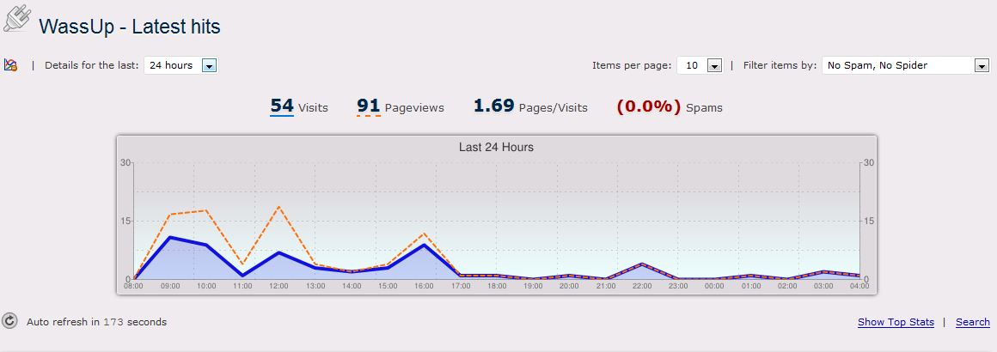Open the 24 hours period dropdown
The height and width of the screenshot is (352, 997).
[181, 64]
